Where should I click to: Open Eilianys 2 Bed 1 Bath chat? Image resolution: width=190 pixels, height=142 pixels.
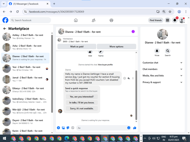(x=25, y=90)
